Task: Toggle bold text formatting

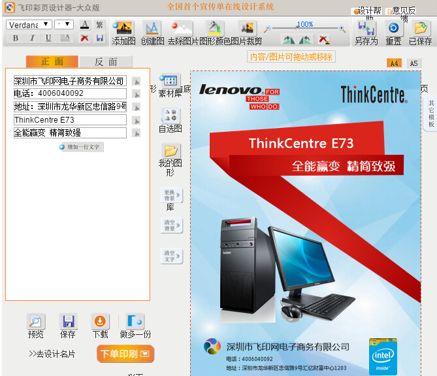Action: pos(15,39)
